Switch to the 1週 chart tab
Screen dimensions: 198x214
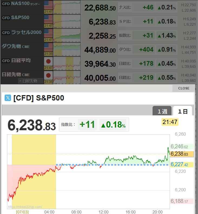point(162,111)
